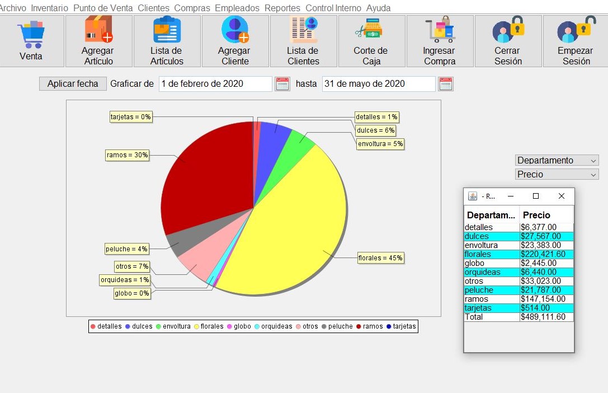The height and width of the screenshot is (393, 608).
Task: Click Cerrar Sesión lock icon
Action: tap(508, 30)
